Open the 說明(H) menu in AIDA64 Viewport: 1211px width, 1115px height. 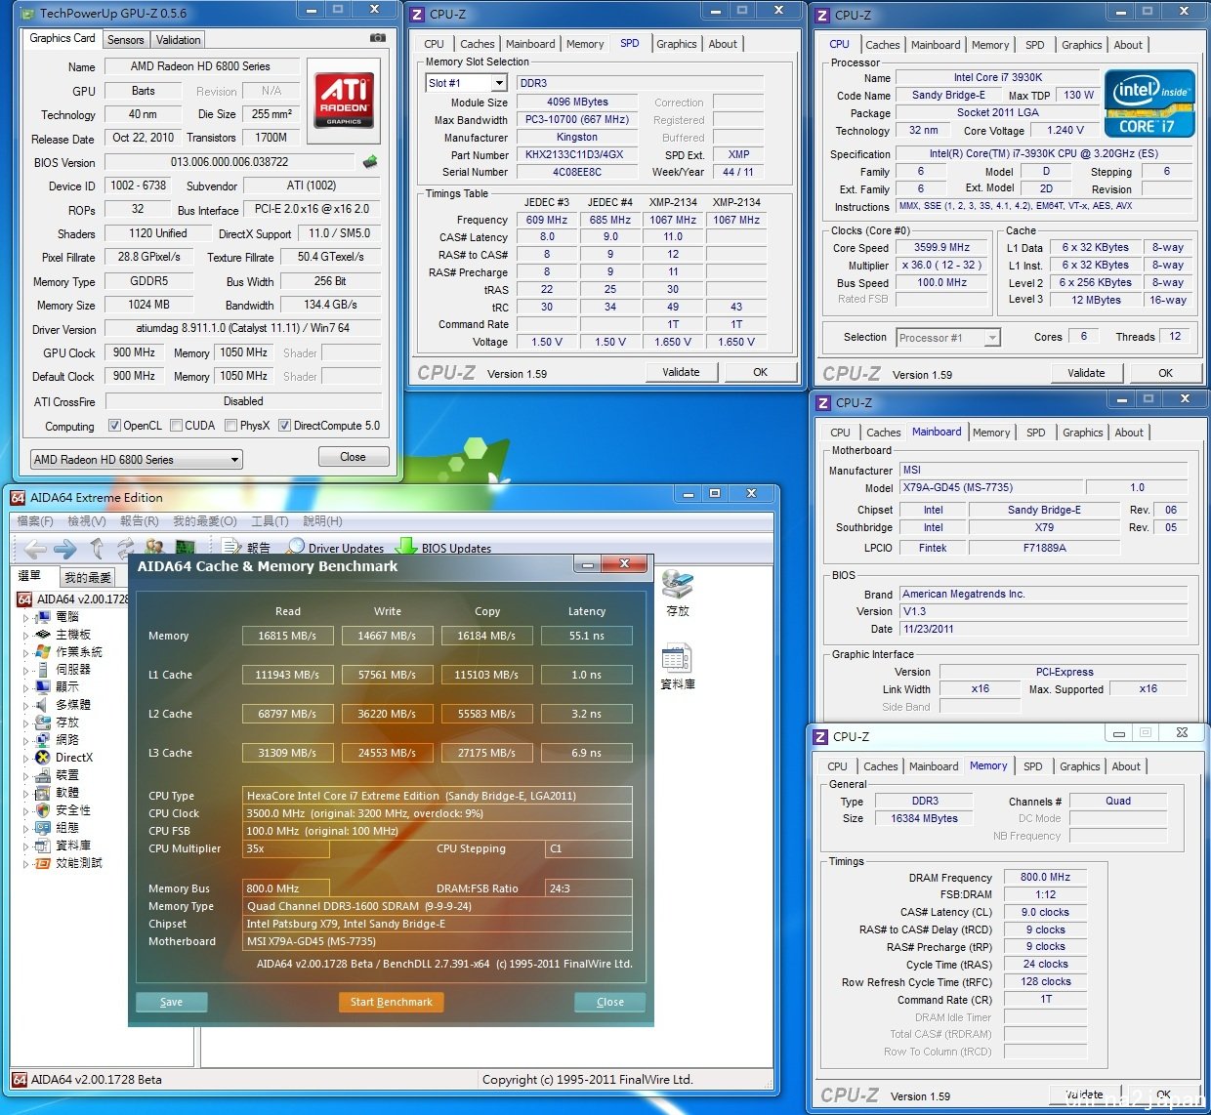(x=322, y=521)
